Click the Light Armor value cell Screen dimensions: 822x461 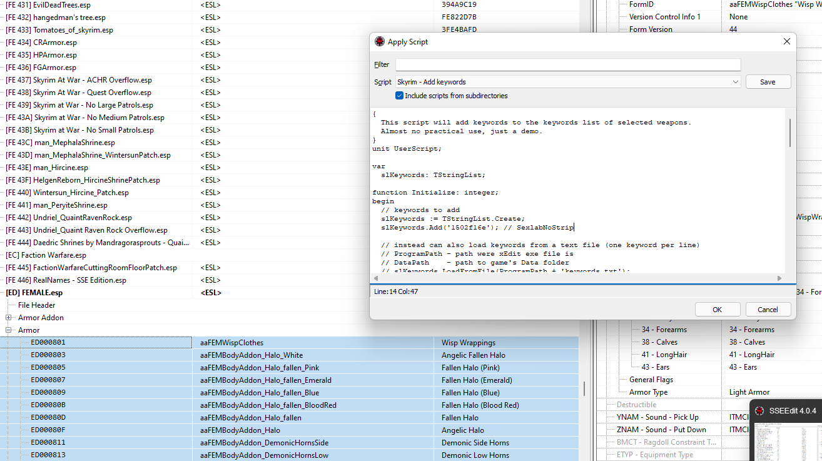coord(750,392)
